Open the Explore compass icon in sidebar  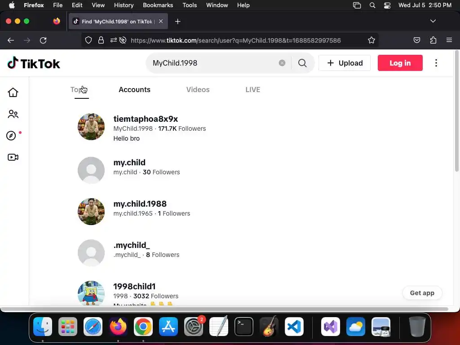11,136
